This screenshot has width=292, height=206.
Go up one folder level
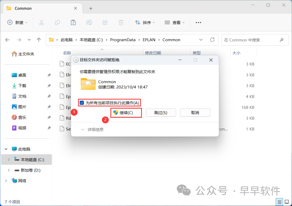pyautogui.click(x=39, y=40)
